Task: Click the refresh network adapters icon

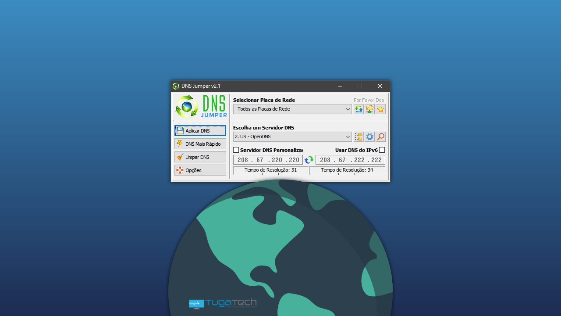Action: [x=359, y=109]
